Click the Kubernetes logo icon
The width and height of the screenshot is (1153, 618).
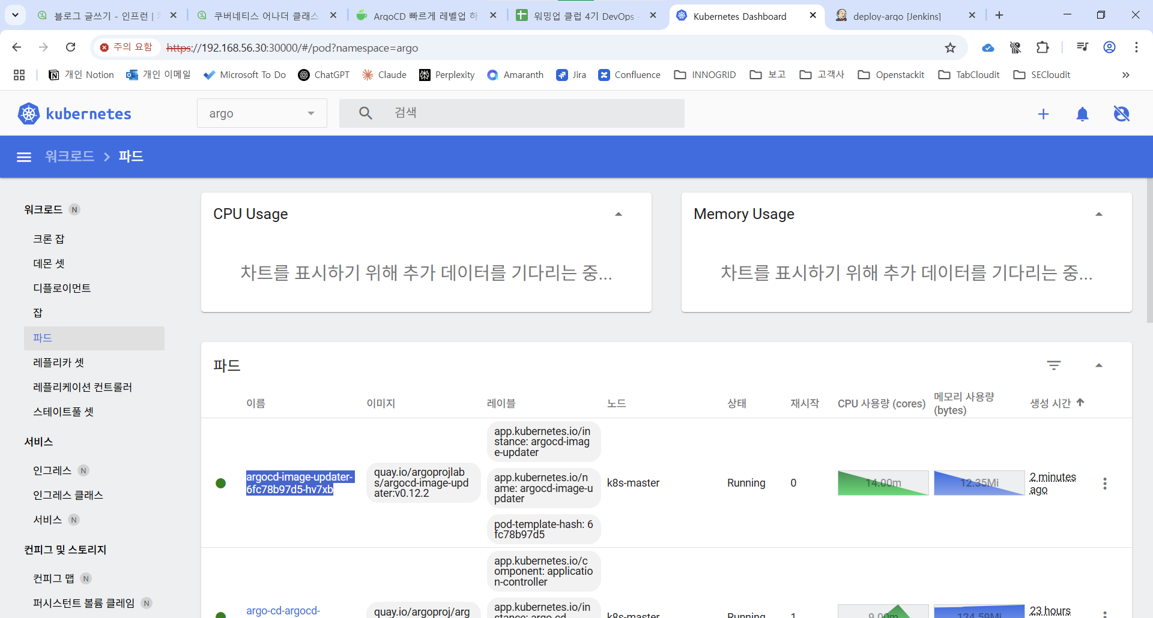pyautogui.click(x=28, y=113)
